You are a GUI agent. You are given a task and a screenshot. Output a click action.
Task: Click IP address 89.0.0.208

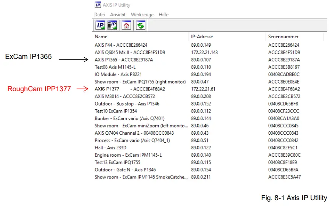[x=201, y=97]
